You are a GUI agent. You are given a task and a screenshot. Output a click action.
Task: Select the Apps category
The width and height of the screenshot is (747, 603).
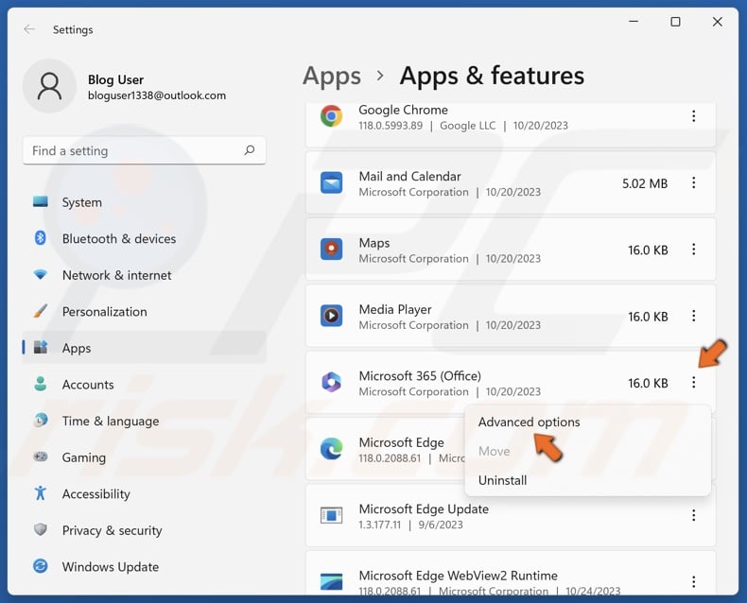point(144,348)
